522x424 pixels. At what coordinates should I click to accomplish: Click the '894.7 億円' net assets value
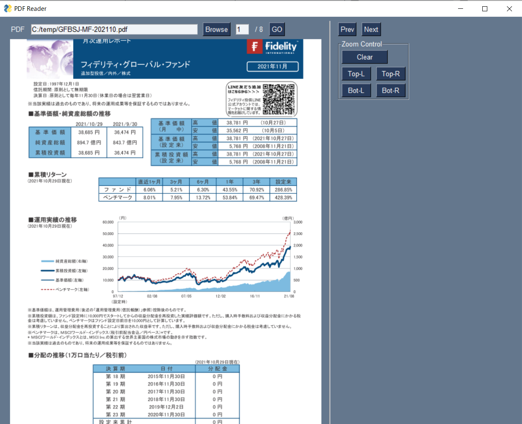pyautogui.click(x=89, y=142)
